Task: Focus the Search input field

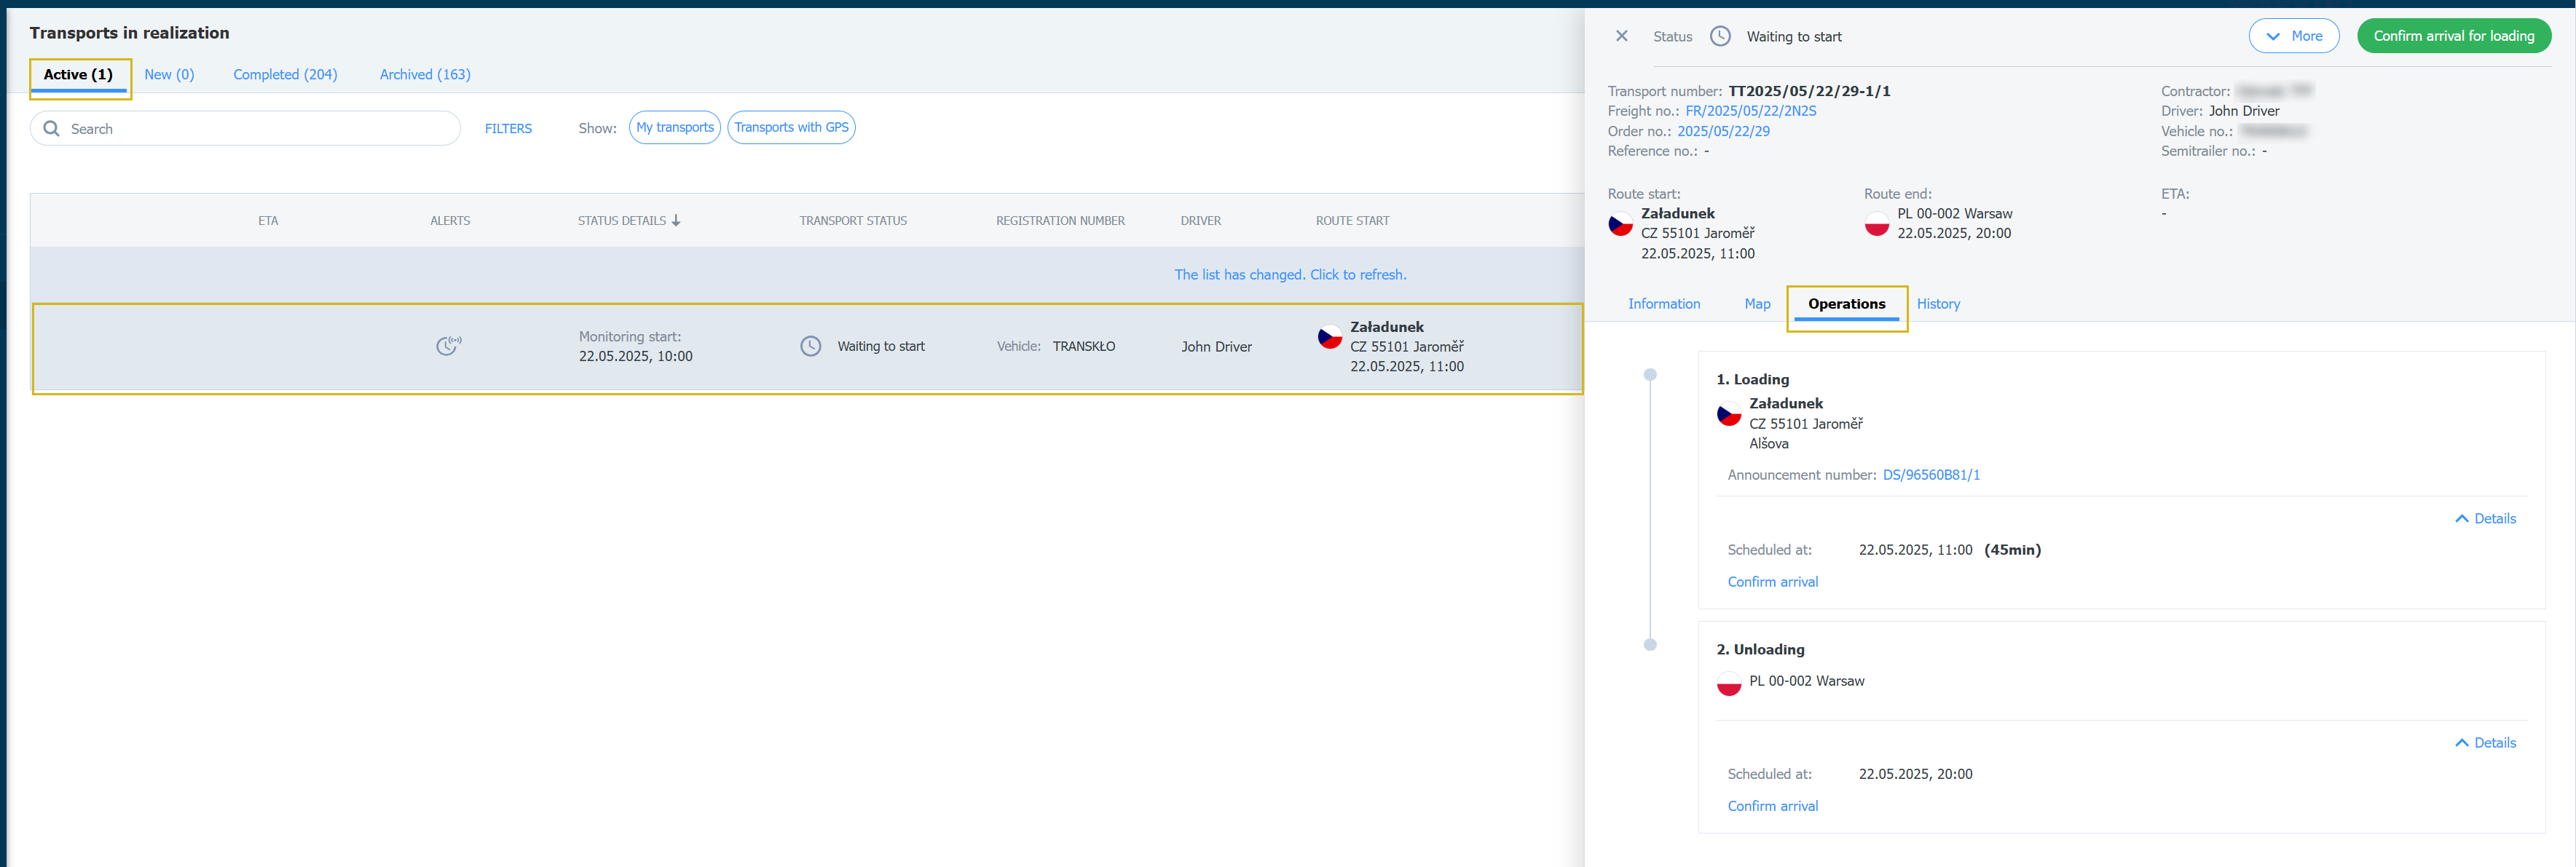Action: pyautogui.click(x=245, y=129)
